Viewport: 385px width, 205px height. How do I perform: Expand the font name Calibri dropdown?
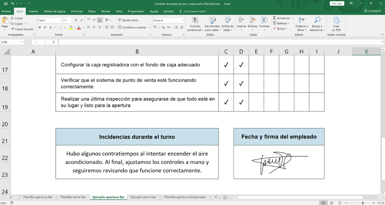(x=61, y=21)
